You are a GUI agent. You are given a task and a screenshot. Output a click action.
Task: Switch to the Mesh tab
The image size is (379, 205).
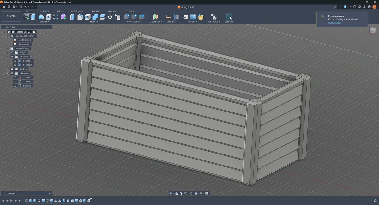coord(60,11)
